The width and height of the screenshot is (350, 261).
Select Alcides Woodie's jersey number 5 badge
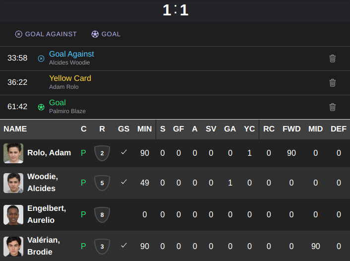(x=102, y=183)
